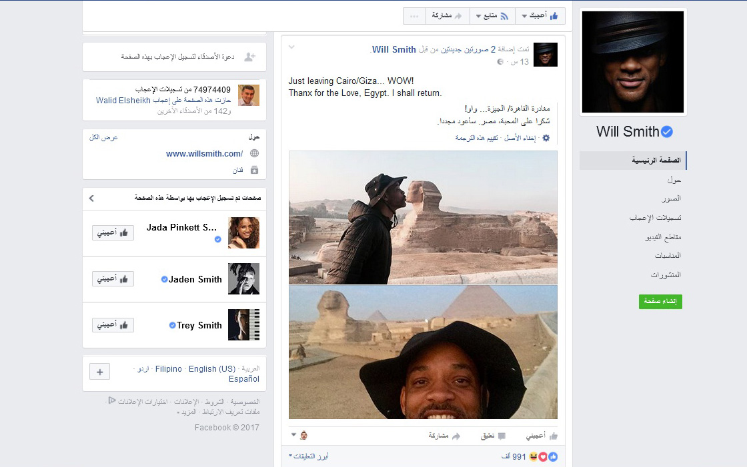The width and height of the screenshot is (747, 467).
Task: Open the أعجبك liked dropdown in top bar
Action: click(540, 16)
